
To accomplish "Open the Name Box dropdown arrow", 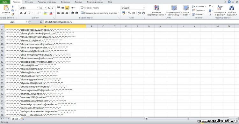I will [x=26, y=22].
